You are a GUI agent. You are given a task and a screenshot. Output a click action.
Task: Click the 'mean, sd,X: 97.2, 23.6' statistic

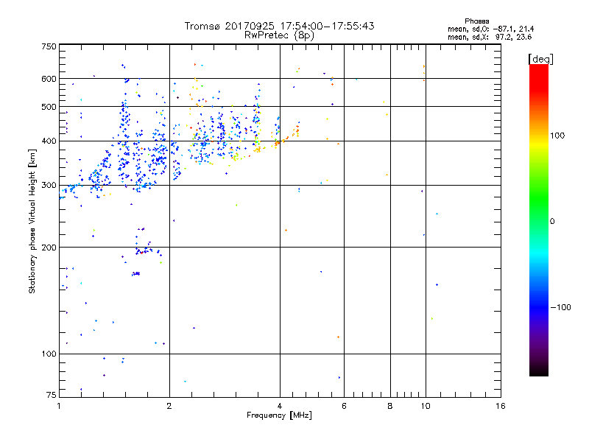[x=490, y=37]
